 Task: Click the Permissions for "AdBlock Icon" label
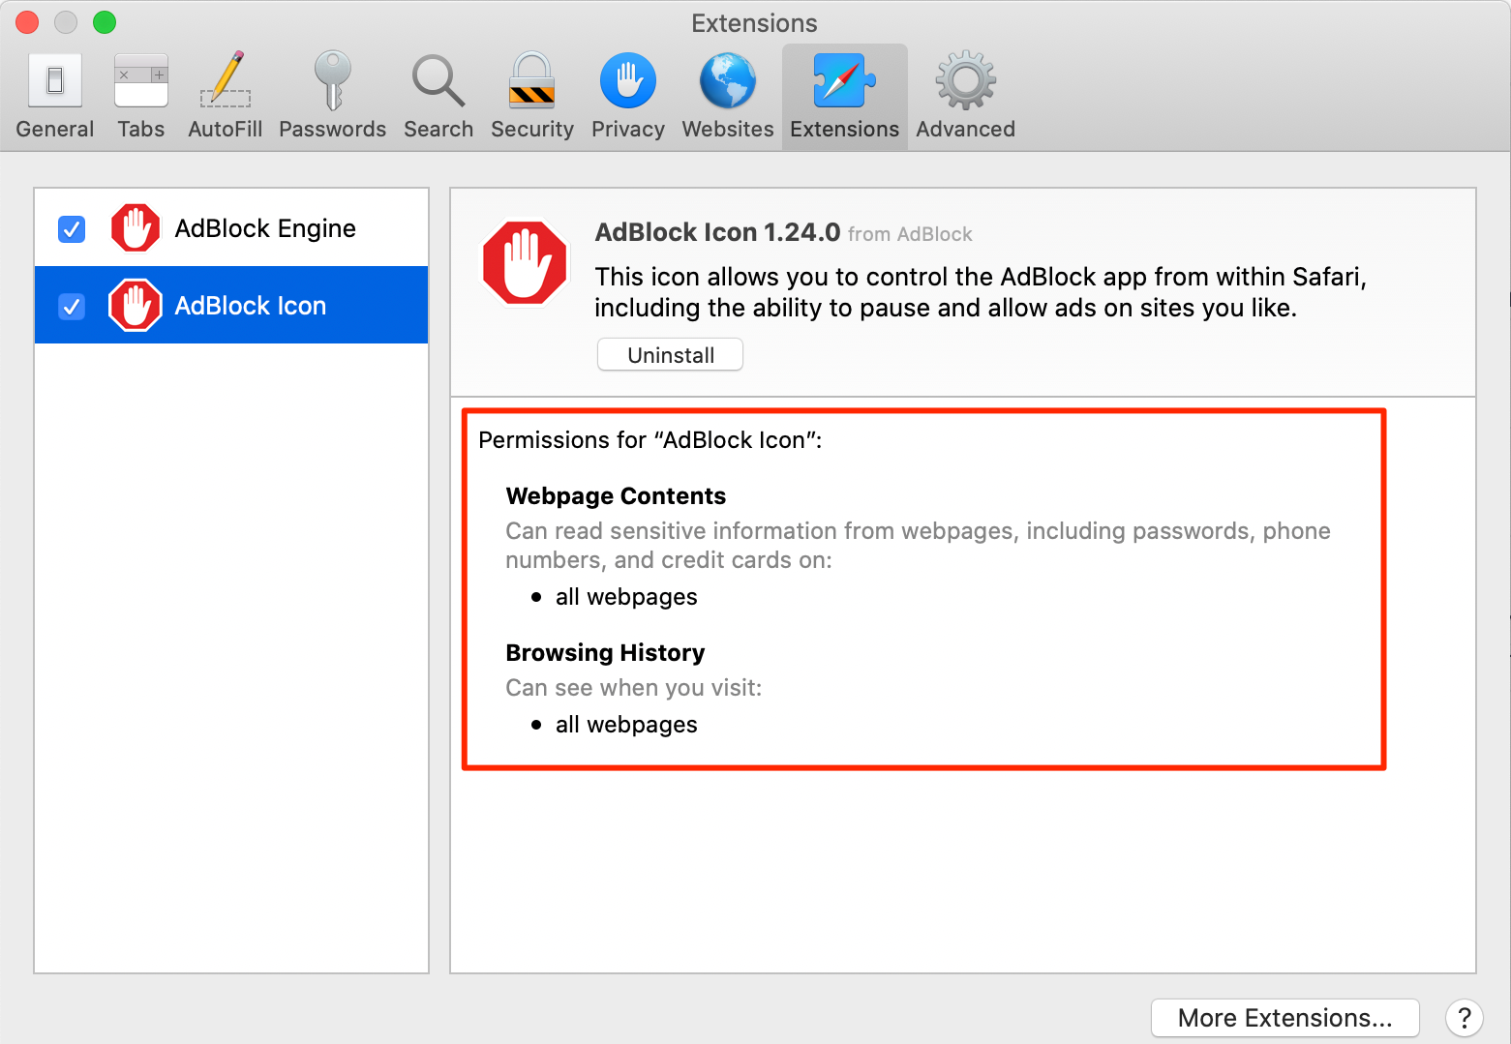point(650,440)
